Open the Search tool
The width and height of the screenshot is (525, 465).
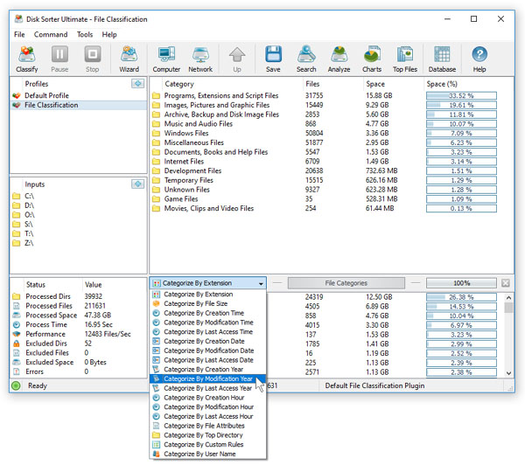[306, 59]
